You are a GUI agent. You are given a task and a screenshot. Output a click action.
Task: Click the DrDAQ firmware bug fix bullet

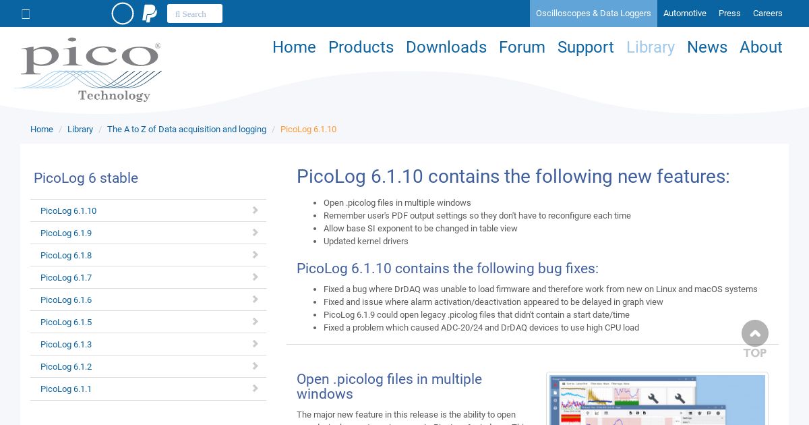click(541, 289)
